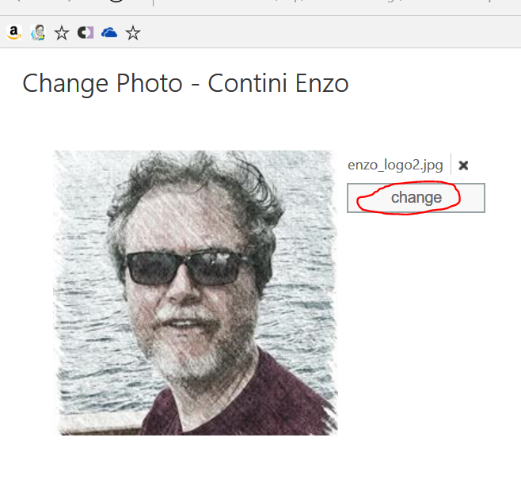Open the Amazon bookmark icon
The height and width of the screenshot is (483, 521).
click(x=13, y=32)
